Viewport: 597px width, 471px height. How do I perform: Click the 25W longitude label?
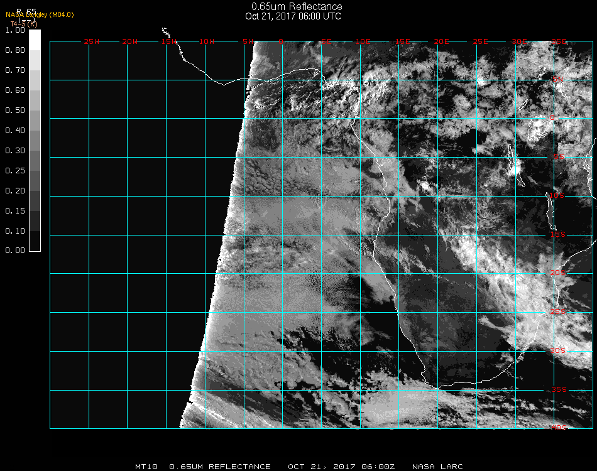(x=92, y=42)
